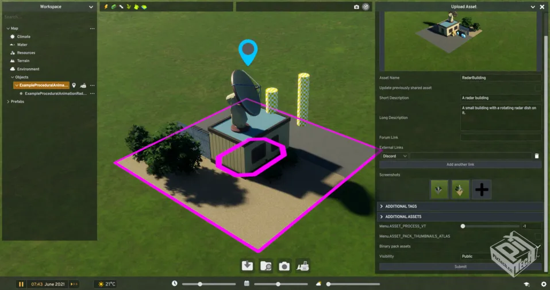Click the calendar date icon
The width and height of the screenshot is (550, 290).
247,284
